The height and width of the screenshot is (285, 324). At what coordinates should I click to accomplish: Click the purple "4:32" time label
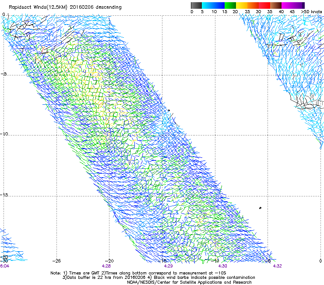277,266
